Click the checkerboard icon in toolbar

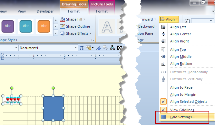[x=120, y=48]
